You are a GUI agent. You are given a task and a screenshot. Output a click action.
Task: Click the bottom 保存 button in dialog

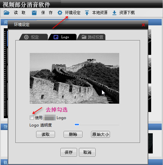coord(69,152)
